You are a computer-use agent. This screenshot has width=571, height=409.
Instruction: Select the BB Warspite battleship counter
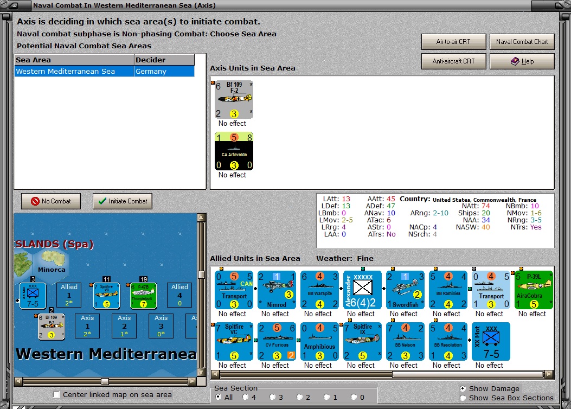click(320, 290)
